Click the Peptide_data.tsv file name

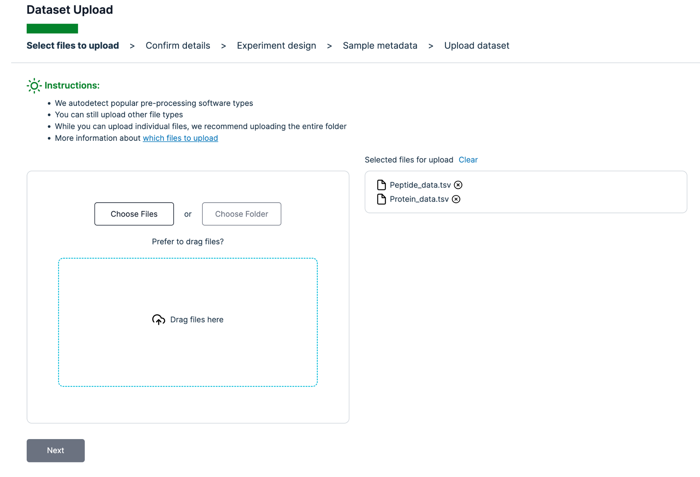click(420, 185)
